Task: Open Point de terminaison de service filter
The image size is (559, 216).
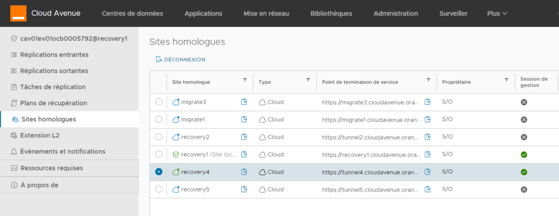Action: [429, 80]
